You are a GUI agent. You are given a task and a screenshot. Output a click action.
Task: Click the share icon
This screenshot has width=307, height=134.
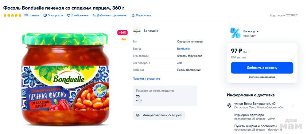[133, 15]
